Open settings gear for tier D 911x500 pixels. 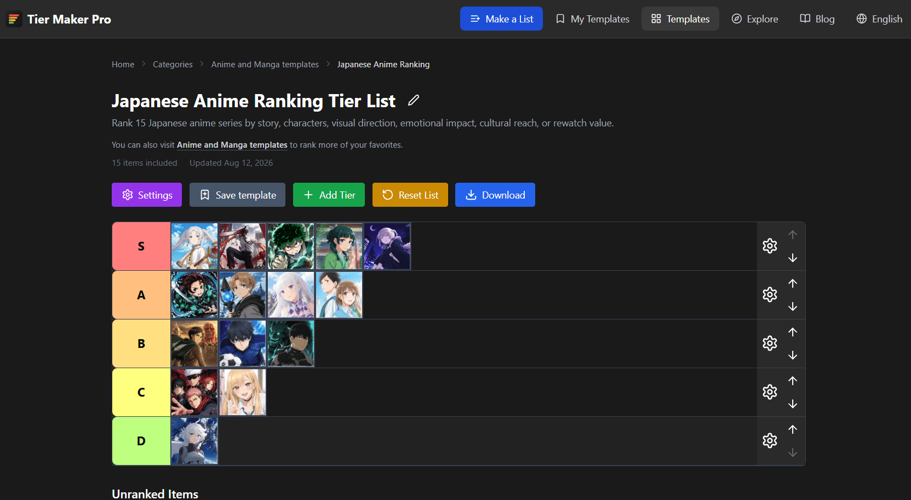[x=770, y=440]
